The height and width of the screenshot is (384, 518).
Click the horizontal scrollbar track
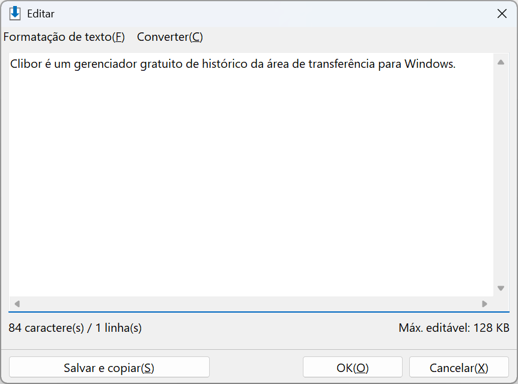coord(251,304)
